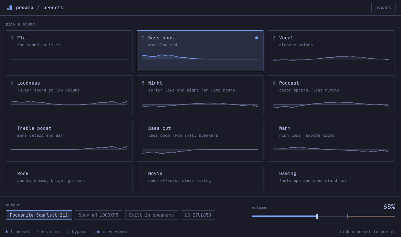The width and height of the screenshot is (401, 237).
Task: Click the 'click a preset to use it' text
Action: tap(366, 232)
